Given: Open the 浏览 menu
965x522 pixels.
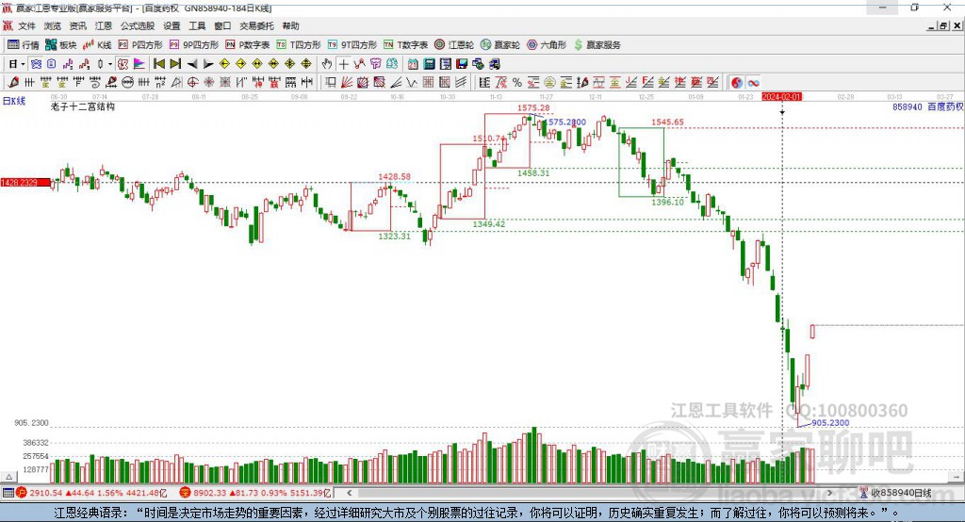Looking at the screenshot, I should click(53, 25).
